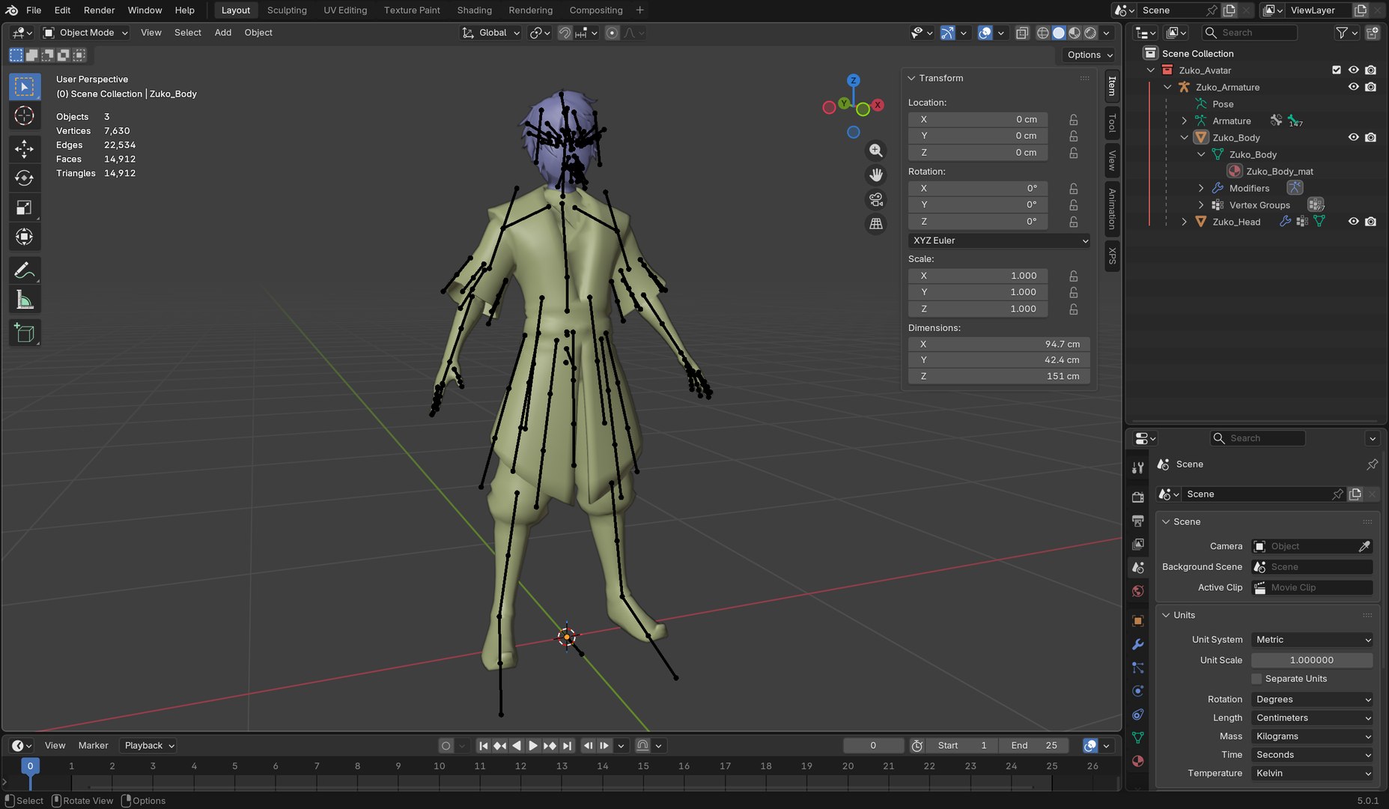
Task: Select the Cursor tool in the toolbar
Action: click(24, 116)
